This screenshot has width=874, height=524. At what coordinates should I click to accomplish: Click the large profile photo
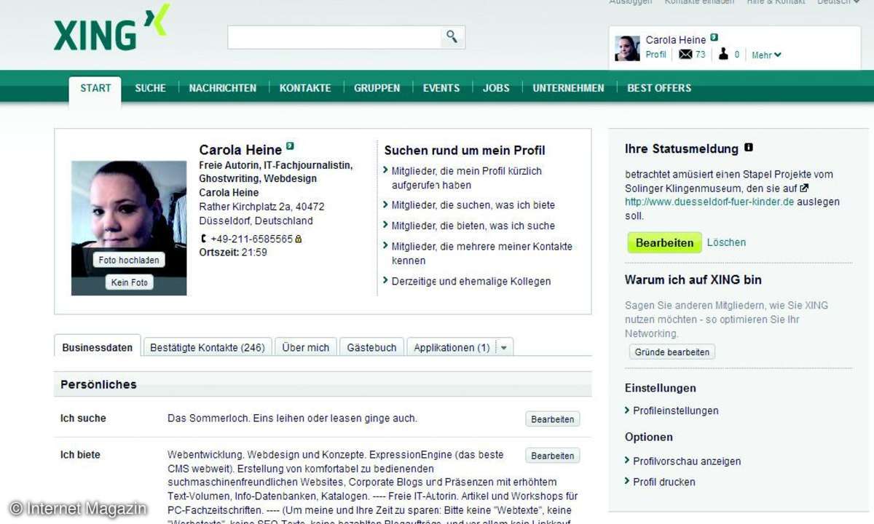(x=129, y=228)
